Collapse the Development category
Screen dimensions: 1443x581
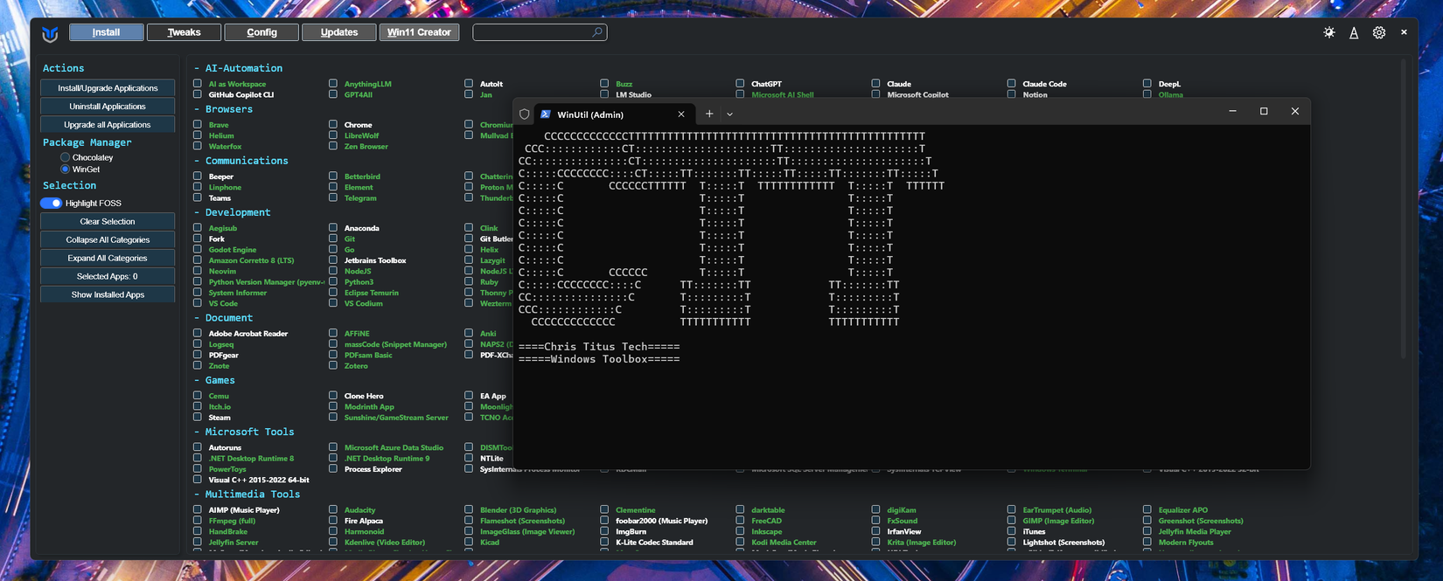click(233, 212)
